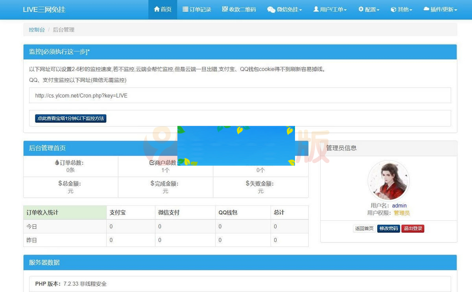Click the 插件/更新 cloud icon
The height and width of the screenshot is (292, 472).
click(426, 9)
